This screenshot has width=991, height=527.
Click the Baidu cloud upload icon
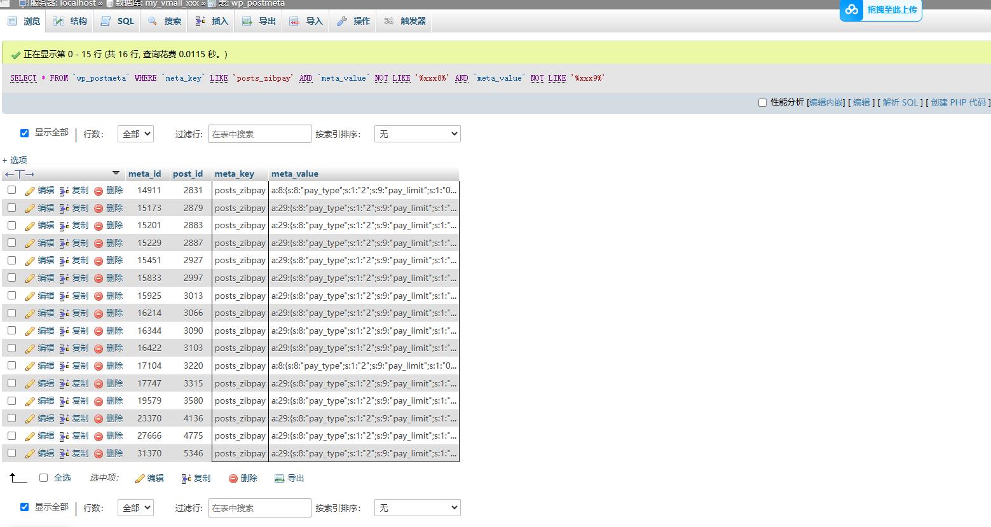[852, 10]
